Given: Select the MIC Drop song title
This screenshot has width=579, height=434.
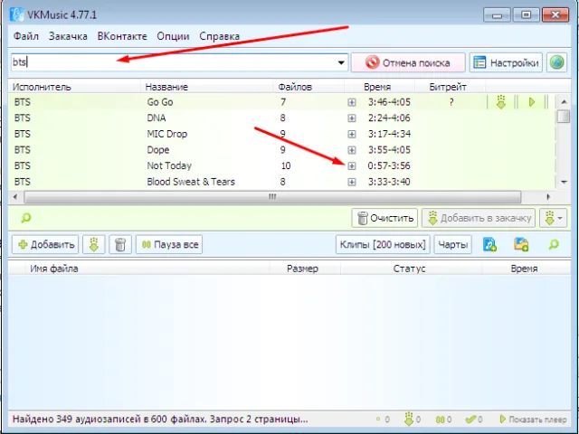Looking at the screenshot, I should [166, 134].
